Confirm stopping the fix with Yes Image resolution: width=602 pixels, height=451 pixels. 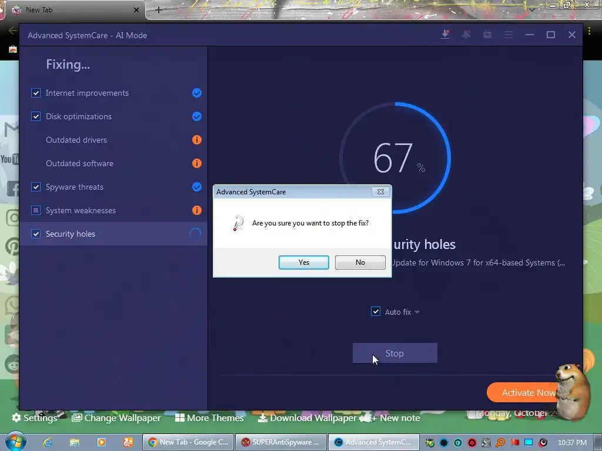tap(304, 262)
